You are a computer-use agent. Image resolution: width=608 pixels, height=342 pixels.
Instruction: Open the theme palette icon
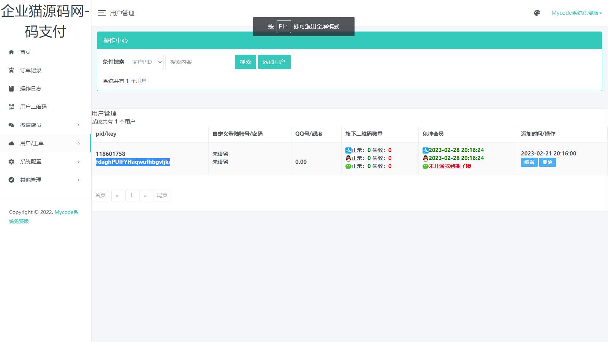537,13
